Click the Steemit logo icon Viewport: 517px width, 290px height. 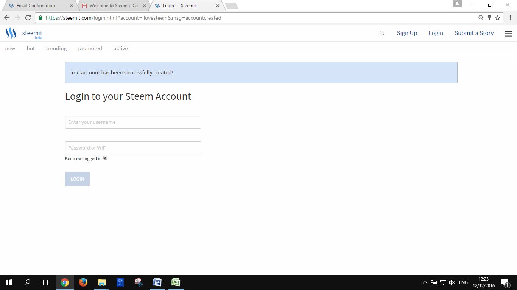coord(11,33)
